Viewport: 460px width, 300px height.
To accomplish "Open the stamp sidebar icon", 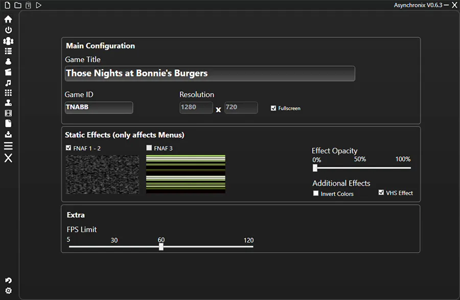I will click(8, 103).
